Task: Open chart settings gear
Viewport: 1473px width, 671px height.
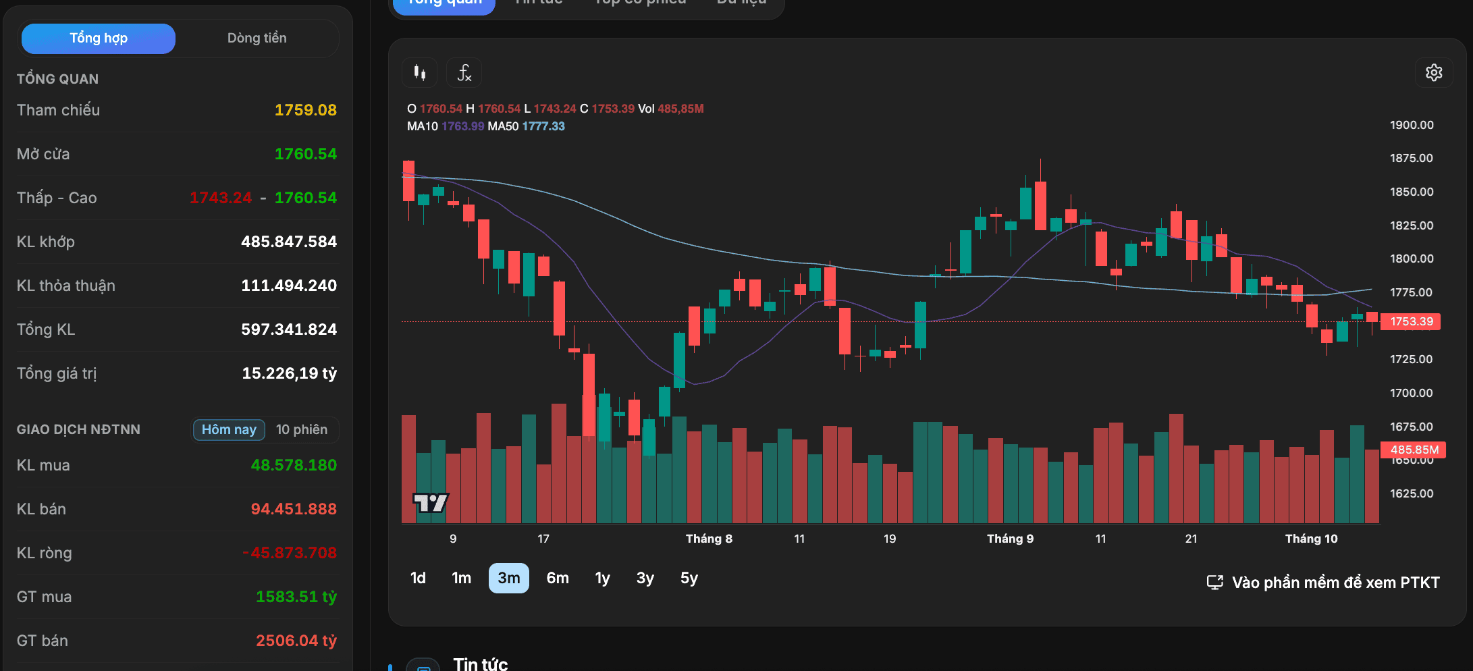Action: pyautogui.click(x=1434, y=73)
